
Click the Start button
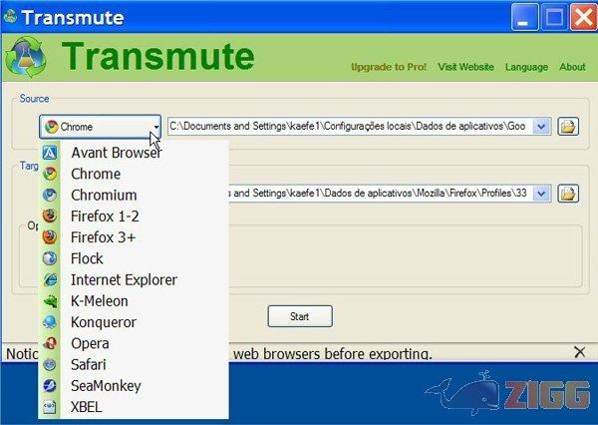click(x=300, y=316)
